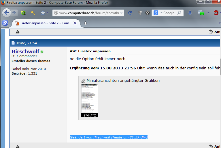Open the URL history dropdown arrow
This screenshot has height=148, width=221.
(121, 13)
